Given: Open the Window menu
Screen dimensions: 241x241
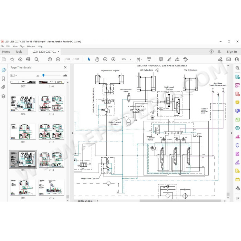Looking at the screenshot, I should point(31,46).
